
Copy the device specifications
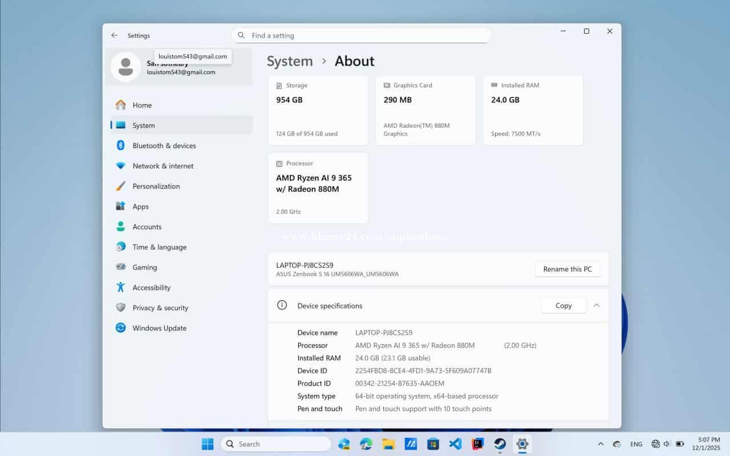click(563, 306)
